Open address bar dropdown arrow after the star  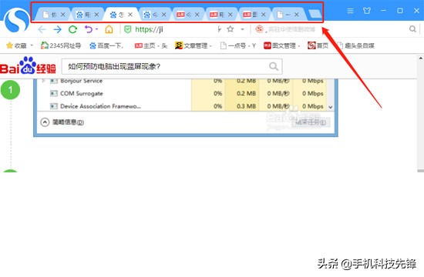point(243,29)
